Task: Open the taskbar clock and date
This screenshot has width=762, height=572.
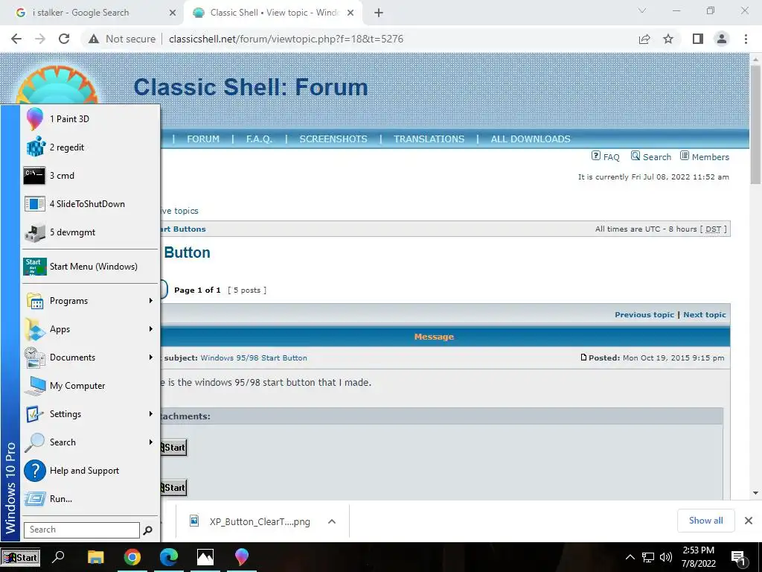Action: tap(698, 557)
